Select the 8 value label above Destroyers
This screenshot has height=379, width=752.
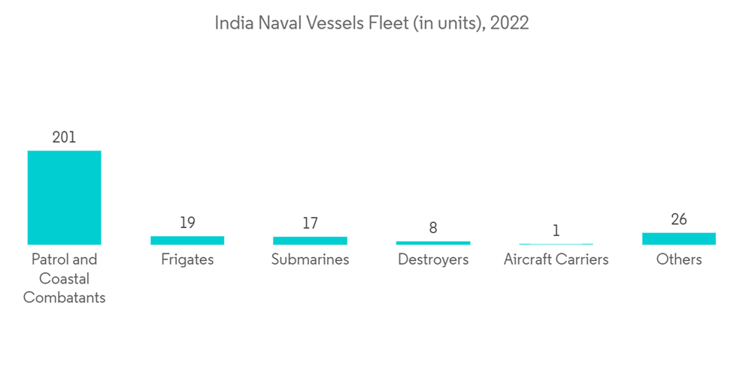(433, 228)
